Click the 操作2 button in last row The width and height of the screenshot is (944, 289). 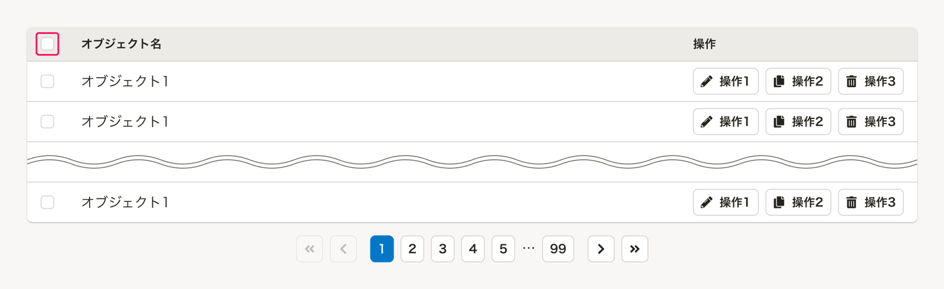798,202
